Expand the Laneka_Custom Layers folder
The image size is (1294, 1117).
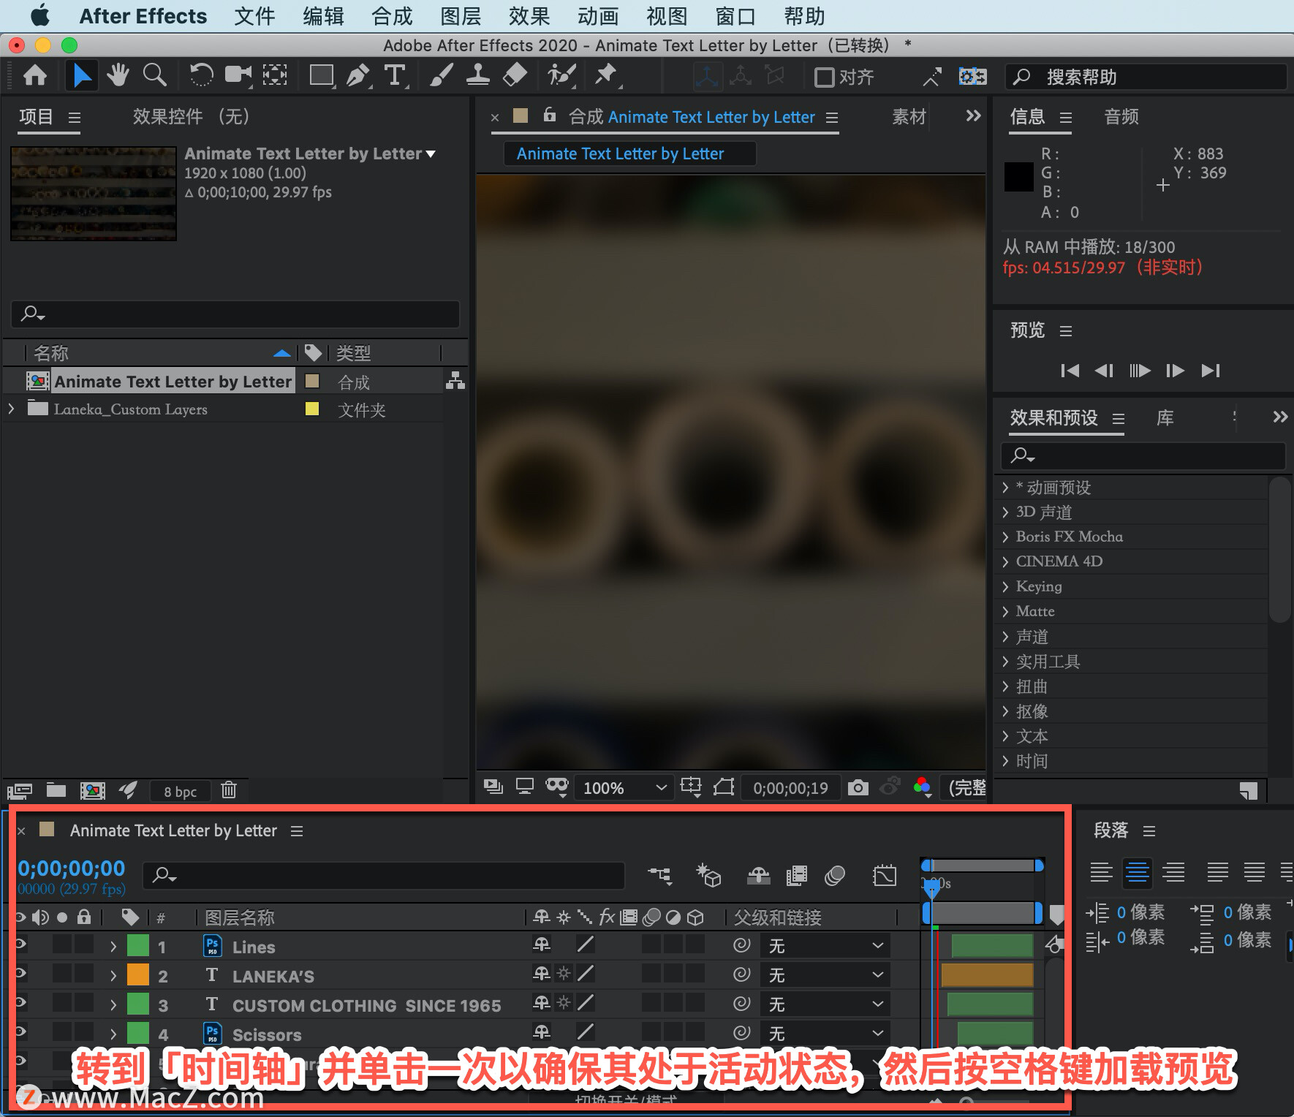pos(11,409)
